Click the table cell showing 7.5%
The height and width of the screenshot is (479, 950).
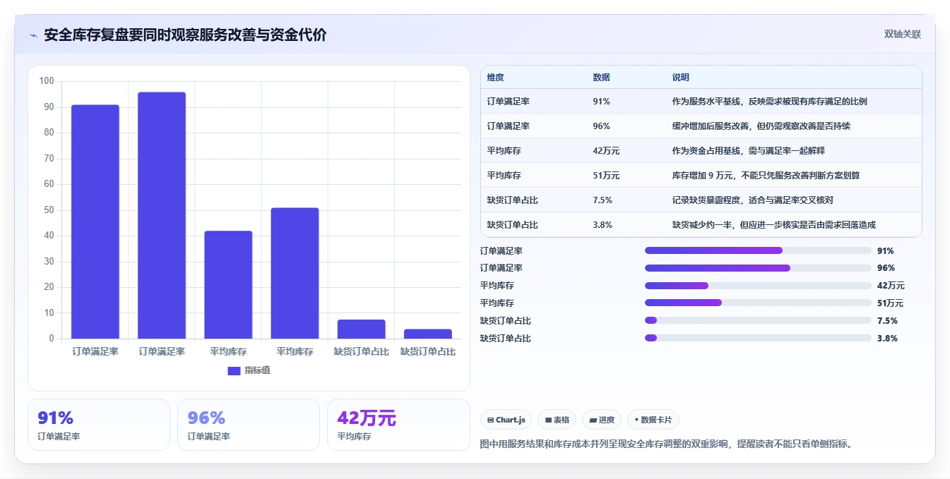602,200
